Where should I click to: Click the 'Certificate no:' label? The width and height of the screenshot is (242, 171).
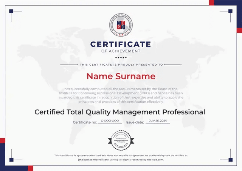coord(85,122)
